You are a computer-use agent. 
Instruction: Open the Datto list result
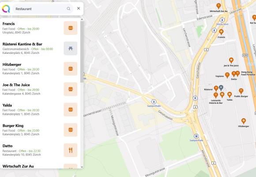[40, 150]
